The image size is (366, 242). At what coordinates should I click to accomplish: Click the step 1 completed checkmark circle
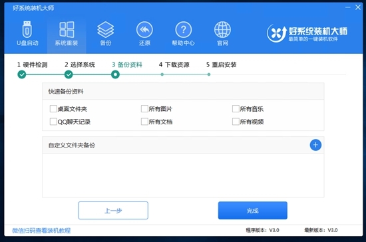(x=22, y=74)
